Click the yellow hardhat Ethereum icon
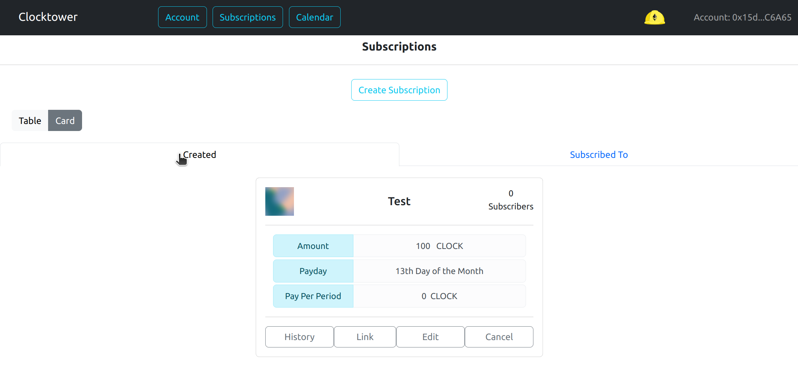The width and height of the screenshot is (798, 369). click(x=654, y=17)
